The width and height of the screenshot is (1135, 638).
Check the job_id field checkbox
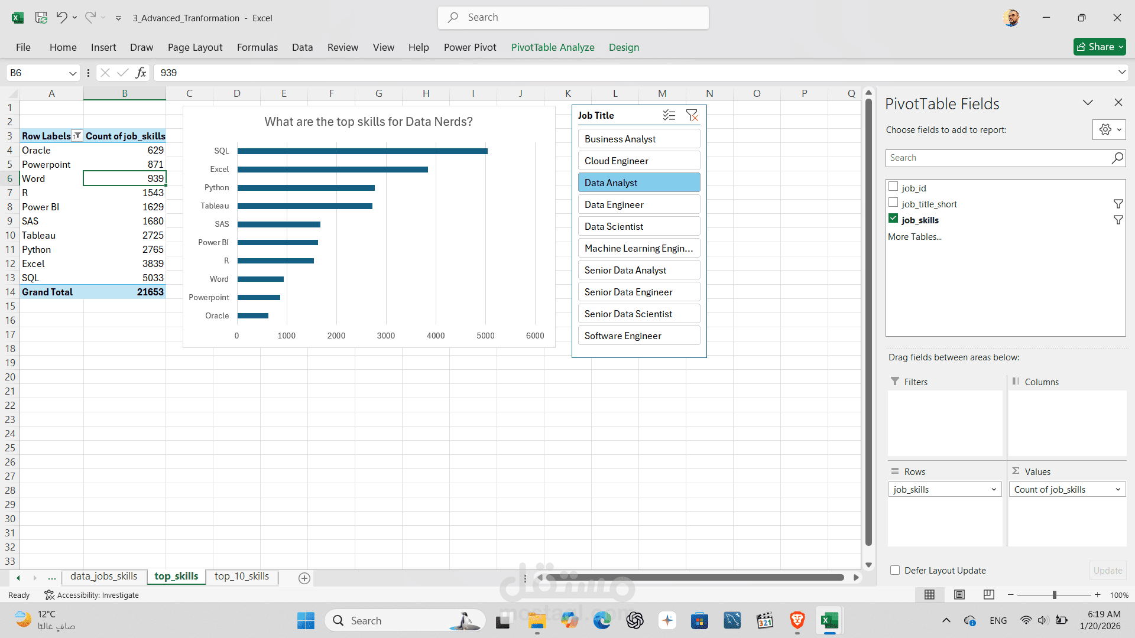[893, 187]
